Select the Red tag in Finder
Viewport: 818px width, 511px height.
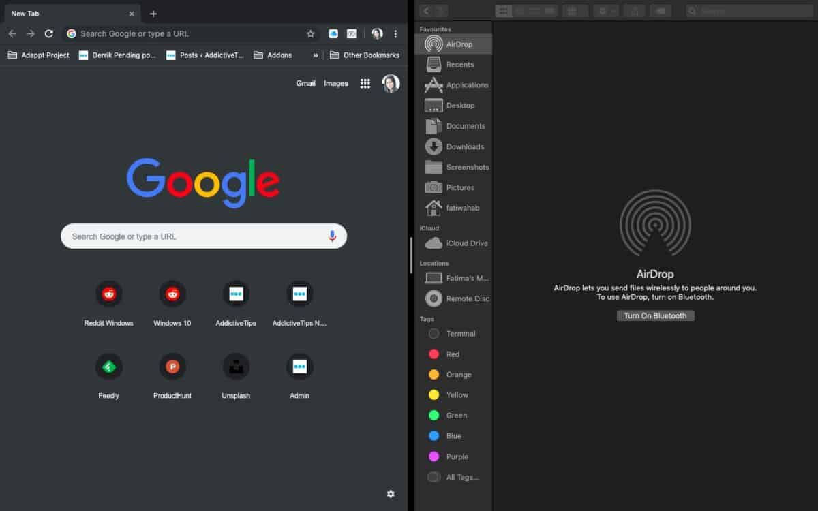[x=453, y=354]
